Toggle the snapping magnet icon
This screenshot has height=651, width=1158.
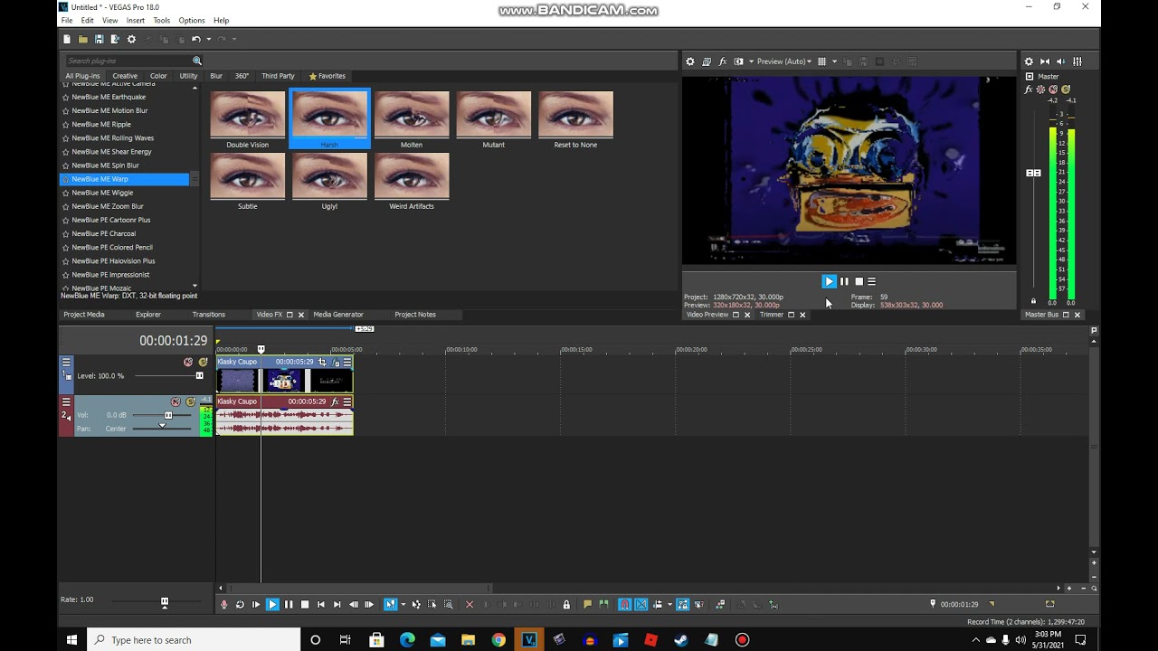click(x=624, y=605)
